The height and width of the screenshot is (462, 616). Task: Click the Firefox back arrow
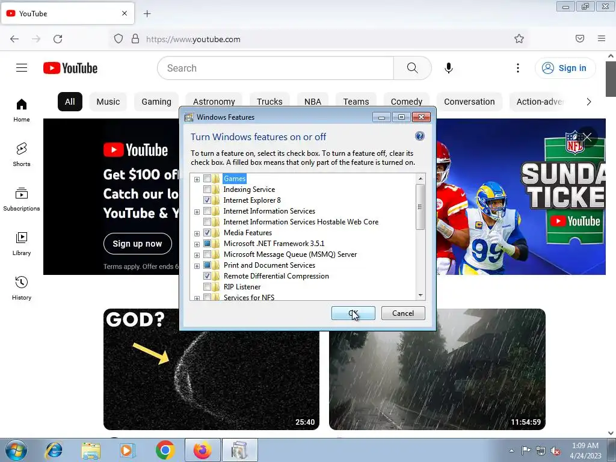[14, 39]
